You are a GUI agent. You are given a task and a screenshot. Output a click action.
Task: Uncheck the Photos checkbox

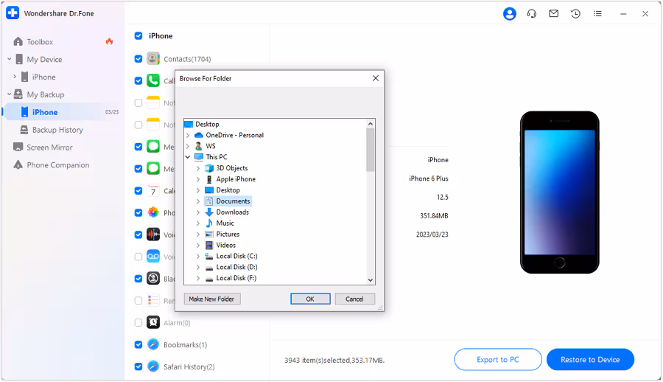138,213
